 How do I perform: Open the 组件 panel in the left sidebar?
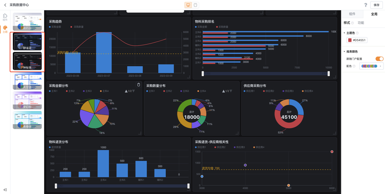pyautogui.click(x=5, y=17)
